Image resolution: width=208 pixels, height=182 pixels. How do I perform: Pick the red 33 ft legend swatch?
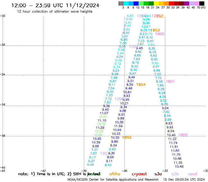pyautogui.click(x=171, y=3)
